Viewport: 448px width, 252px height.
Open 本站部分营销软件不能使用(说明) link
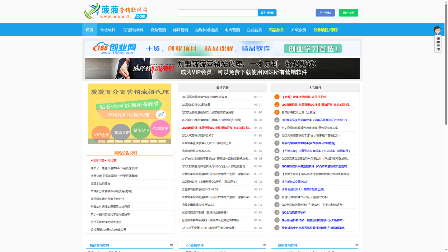coord(111,191)
